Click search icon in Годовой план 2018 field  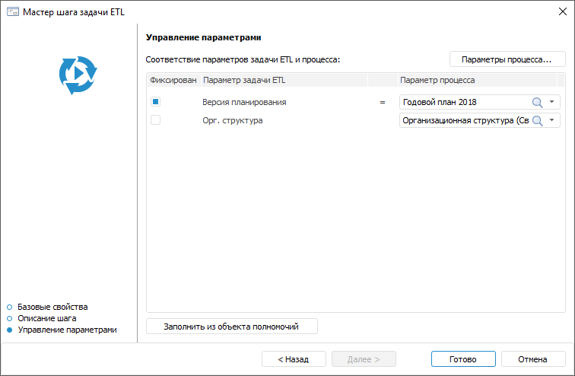[537, 102]
